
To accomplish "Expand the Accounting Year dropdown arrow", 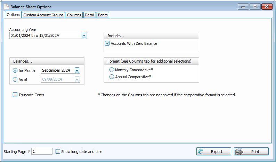I will [84, 35].
